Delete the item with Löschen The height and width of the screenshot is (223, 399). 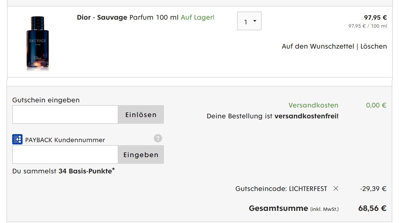coord(373,47)
